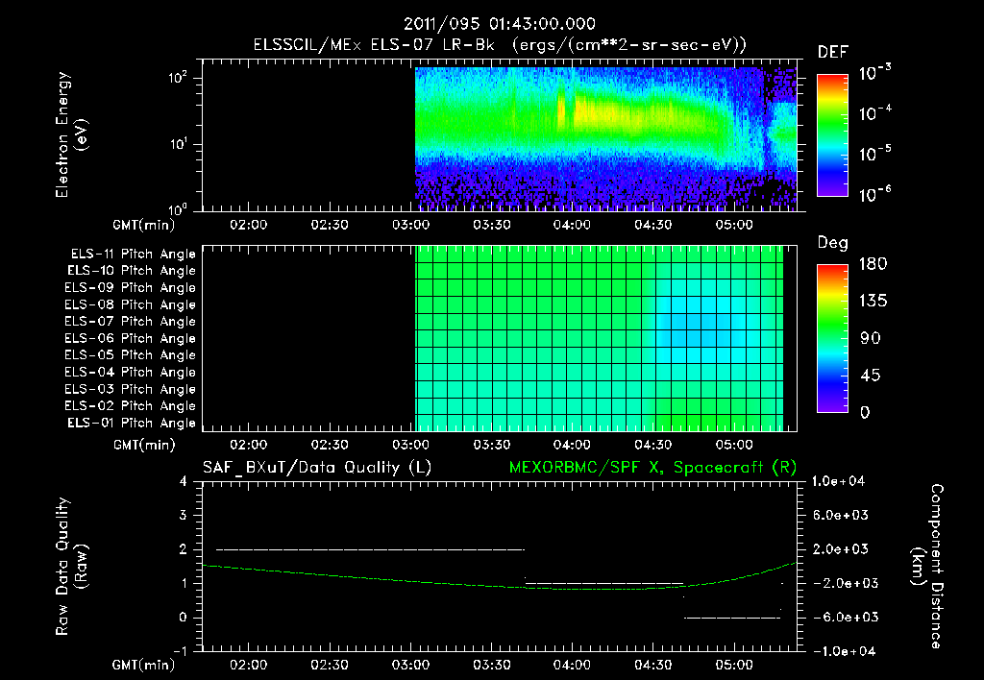Image resolution: width=984 pixels, height=680 pixels.
Task: Click the Electron Energy (eV) axis label
Action: click(x=71, y=134)
